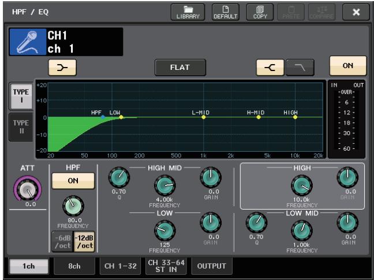
Task: Click the L-MID band point on graph
Action: click(203, 117)
